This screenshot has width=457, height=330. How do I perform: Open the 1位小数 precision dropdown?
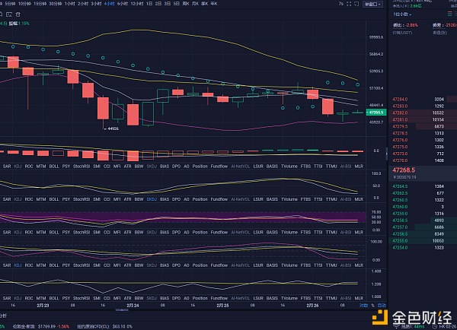402,14
